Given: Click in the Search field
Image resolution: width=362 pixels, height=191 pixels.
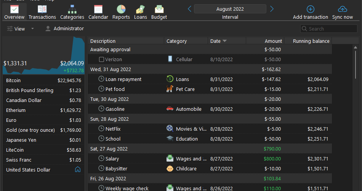Looking at the screenshot, I should coord(329,29).
